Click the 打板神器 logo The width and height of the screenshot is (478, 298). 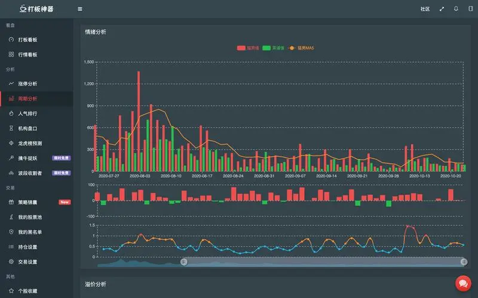click(36, 9)
